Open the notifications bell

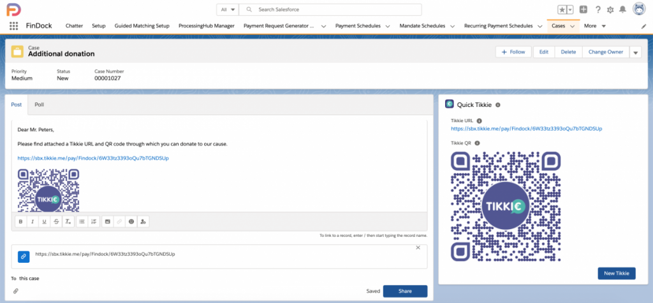[622, 9]
